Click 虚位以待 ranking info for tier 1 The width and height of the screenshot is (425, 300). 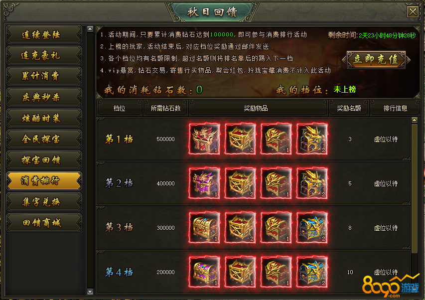(x=386, y=140)
